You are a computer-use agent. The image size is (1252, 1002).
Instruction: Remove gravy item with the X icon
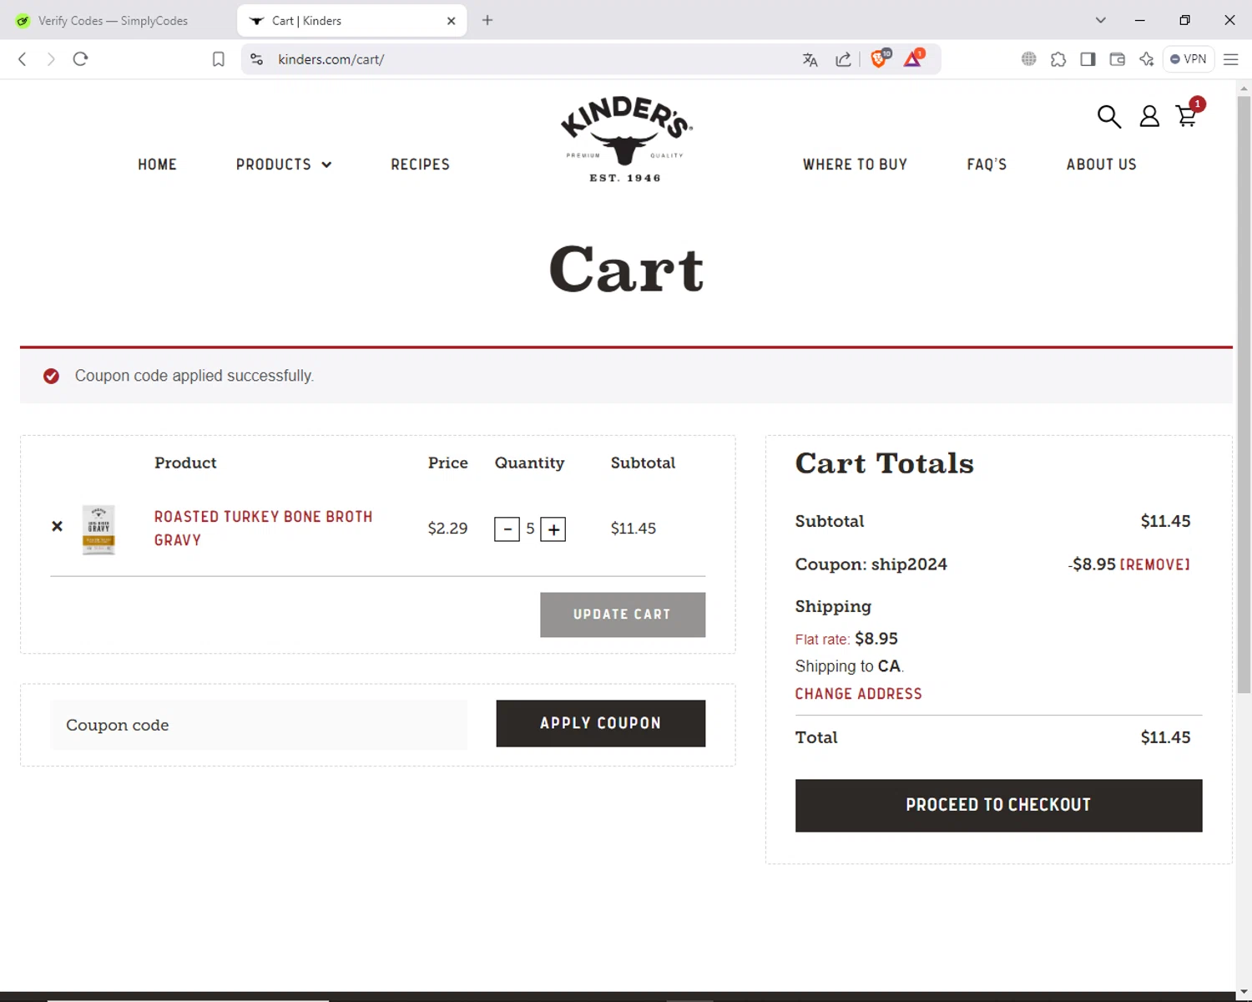tap(57, 526)
